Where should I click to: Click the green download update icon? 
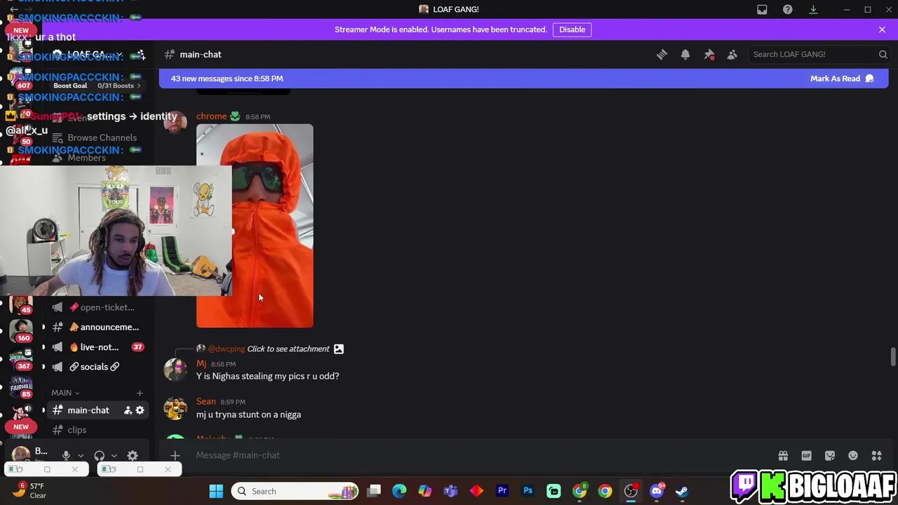813,9
